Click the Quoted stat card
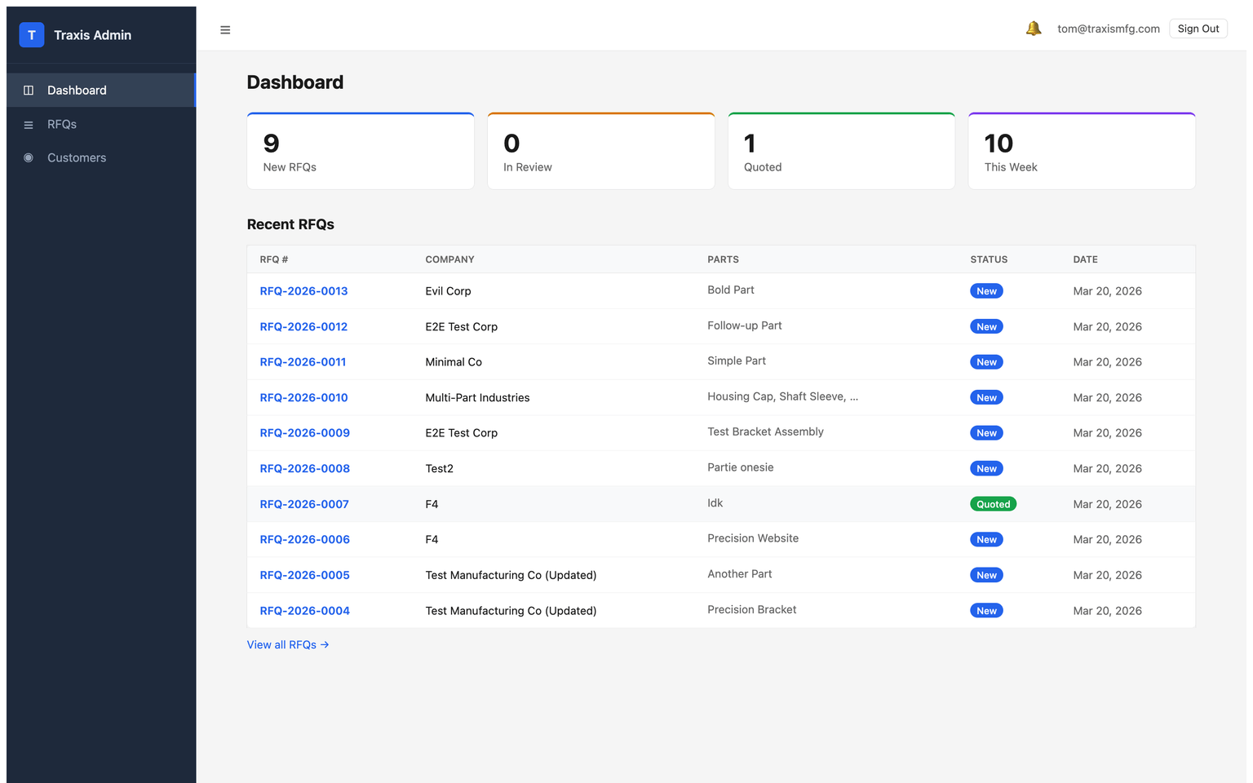 (841, 151)
